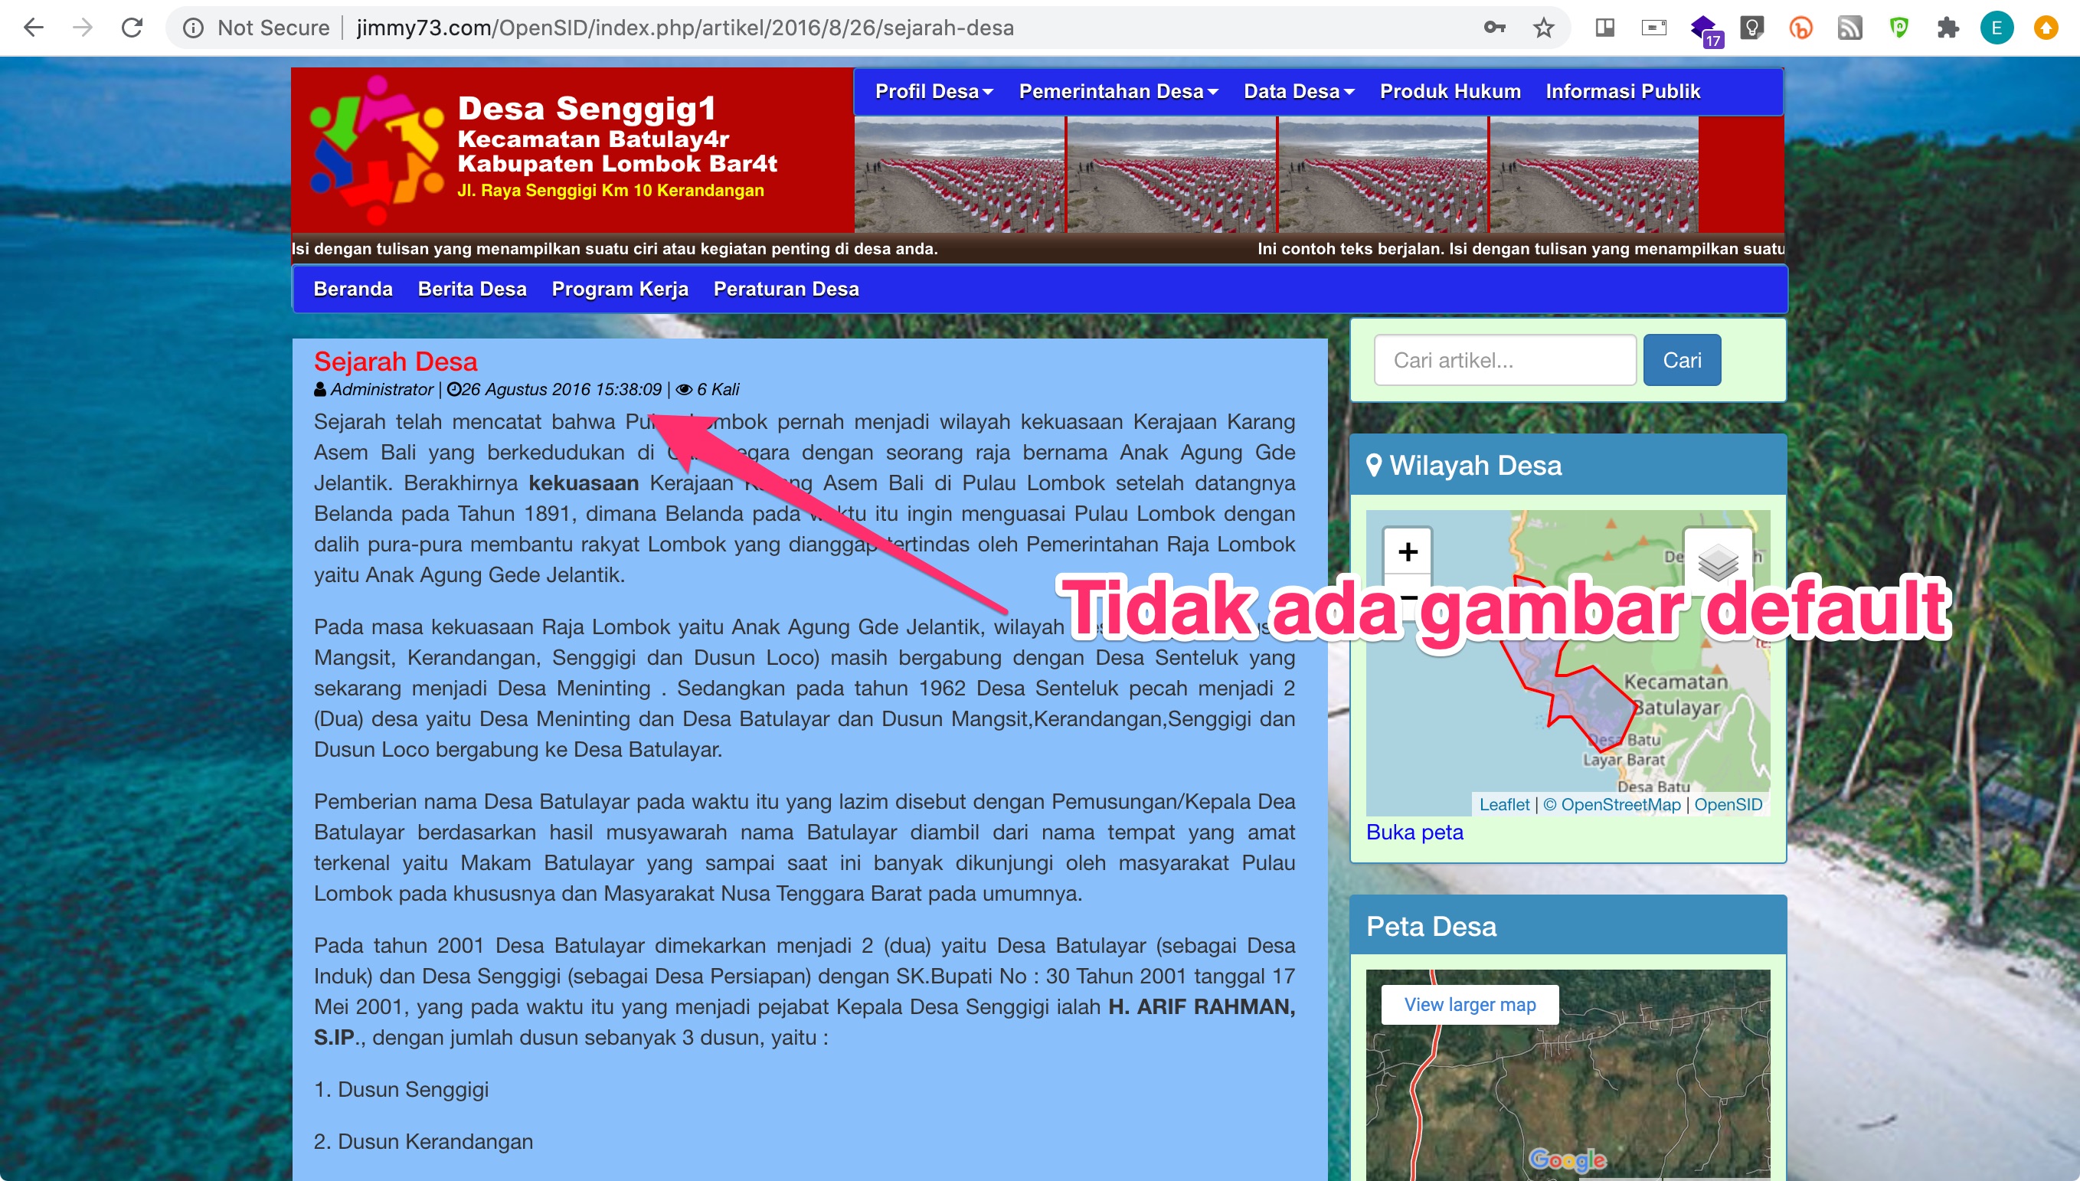The image size is (2080, 1181).
Task: Click the location pin beside Wilayah Desa
Action: click(1374, 466)
